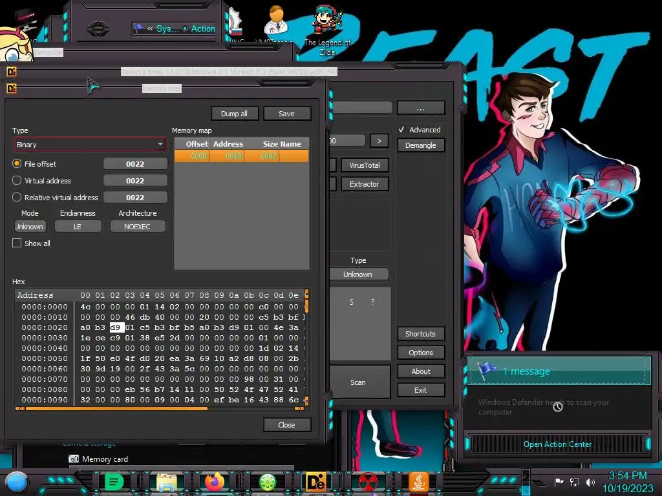Sort by the Offset column header
This screenshot has height=496, width=662.
tap(192, 144)
